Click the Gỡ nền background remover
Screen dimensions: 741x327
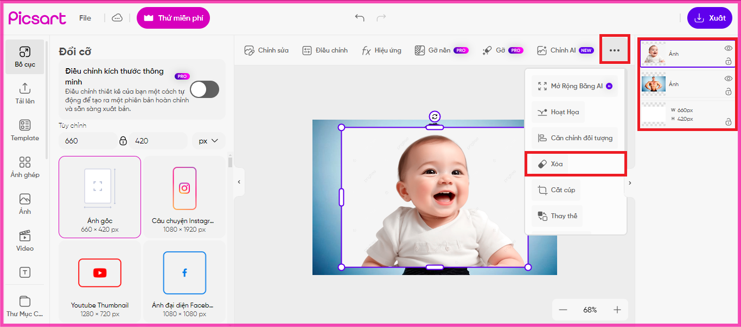[441, 50]
